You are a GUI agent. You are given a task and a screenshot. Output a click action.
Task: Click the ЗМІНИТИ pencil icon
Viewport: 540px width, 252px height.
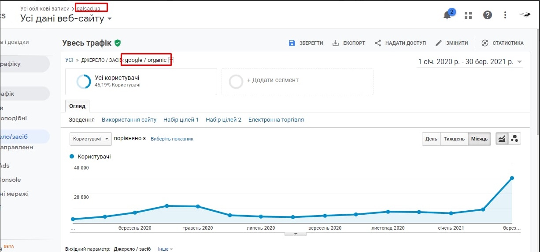[439, 43]
